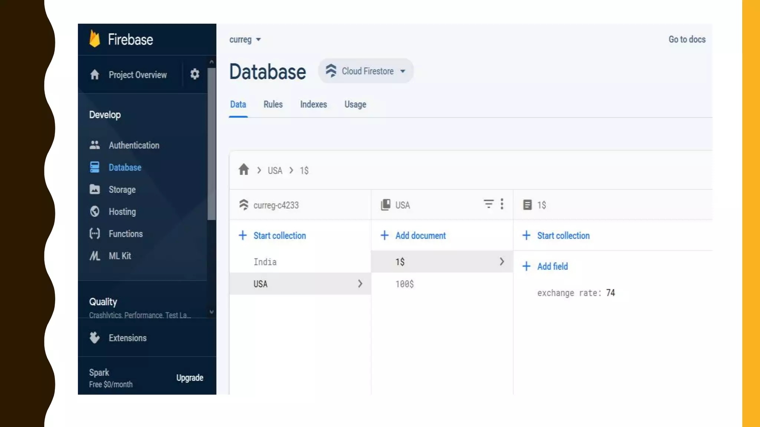Select the 1$ document row
Viewport: 760px width, 427px height.
click(x=442, y=261)
